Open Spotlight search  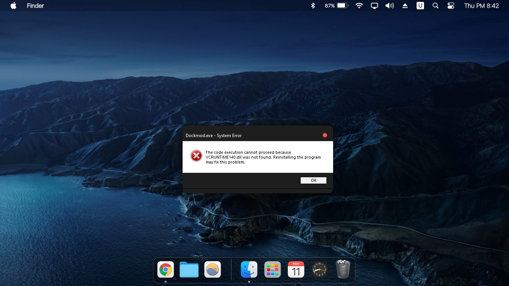435,6
